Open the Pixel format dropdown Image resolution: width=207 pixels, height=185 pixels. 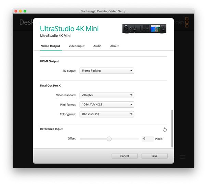pyautogui.click(x=107, y=104)
